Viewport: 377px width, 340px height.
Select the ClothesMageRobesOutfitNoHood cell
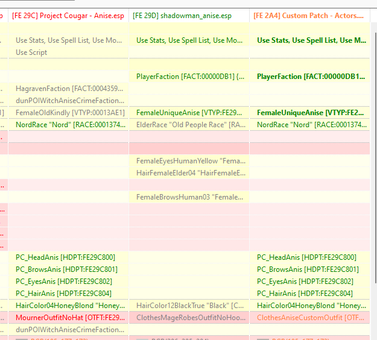pyautogui.click(x=189, y=318)
